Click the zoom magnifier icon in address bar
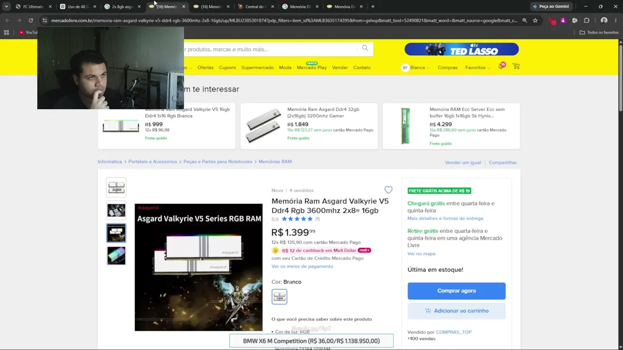The width and height of the screenshot is (623, 350). tap(525, 20)
